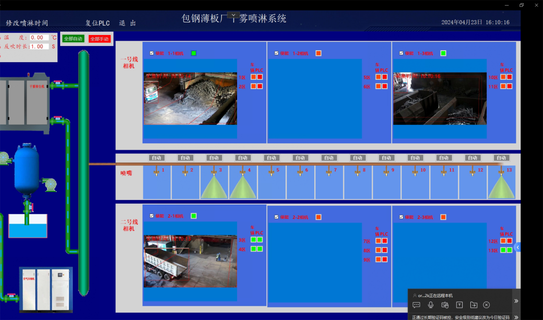The width and height of the screenshot is (543, 320).
Task: Expand the chevron beside the title bar
Action: click(x=233, y=15)
